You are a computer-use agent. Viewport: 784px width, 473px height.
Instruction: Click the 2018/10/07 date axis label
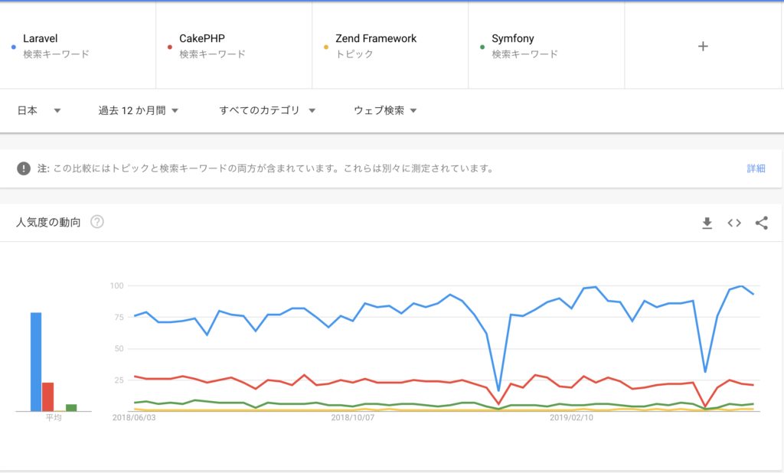click(352, 417)
